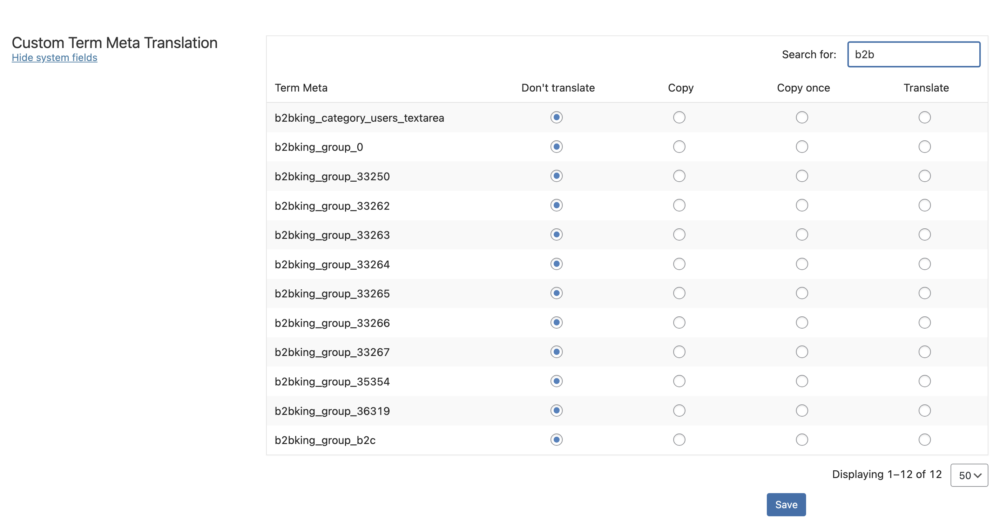Select Don't translate for b2bking_group_36319
1007x531 pixels.
[x=557, y=411]
